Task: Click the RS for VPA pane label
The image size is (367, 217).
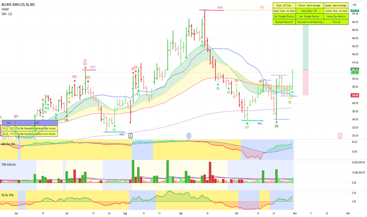Action: pyautogui.click(x=7, y=195)
